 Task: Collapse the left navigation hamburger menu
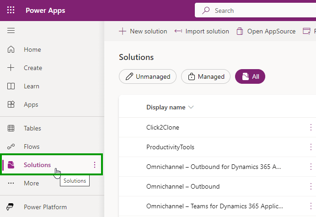(11, 31)
